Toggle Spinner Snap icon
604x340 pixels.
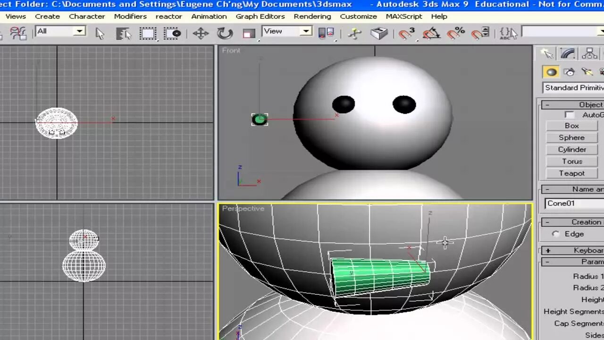pyautogui.click(x=480, y=33)
